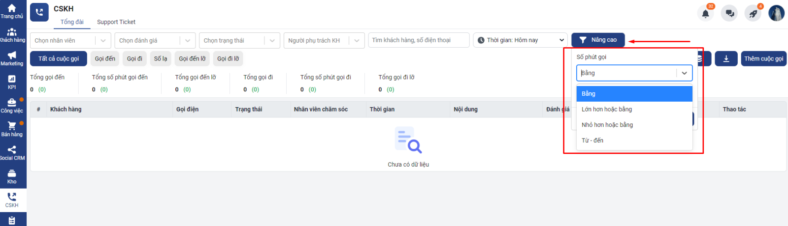This screenshot has width=788, height=226.
Task: Go to Trang chủ in sidebar
Action: [x=12, y=11]
